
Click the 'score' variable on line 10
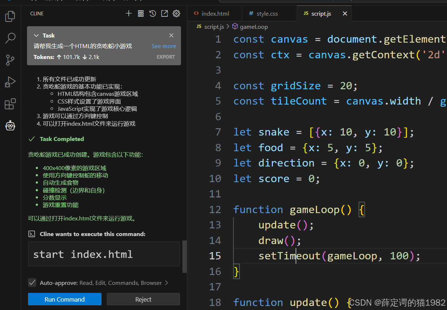[x=274, y=178]
